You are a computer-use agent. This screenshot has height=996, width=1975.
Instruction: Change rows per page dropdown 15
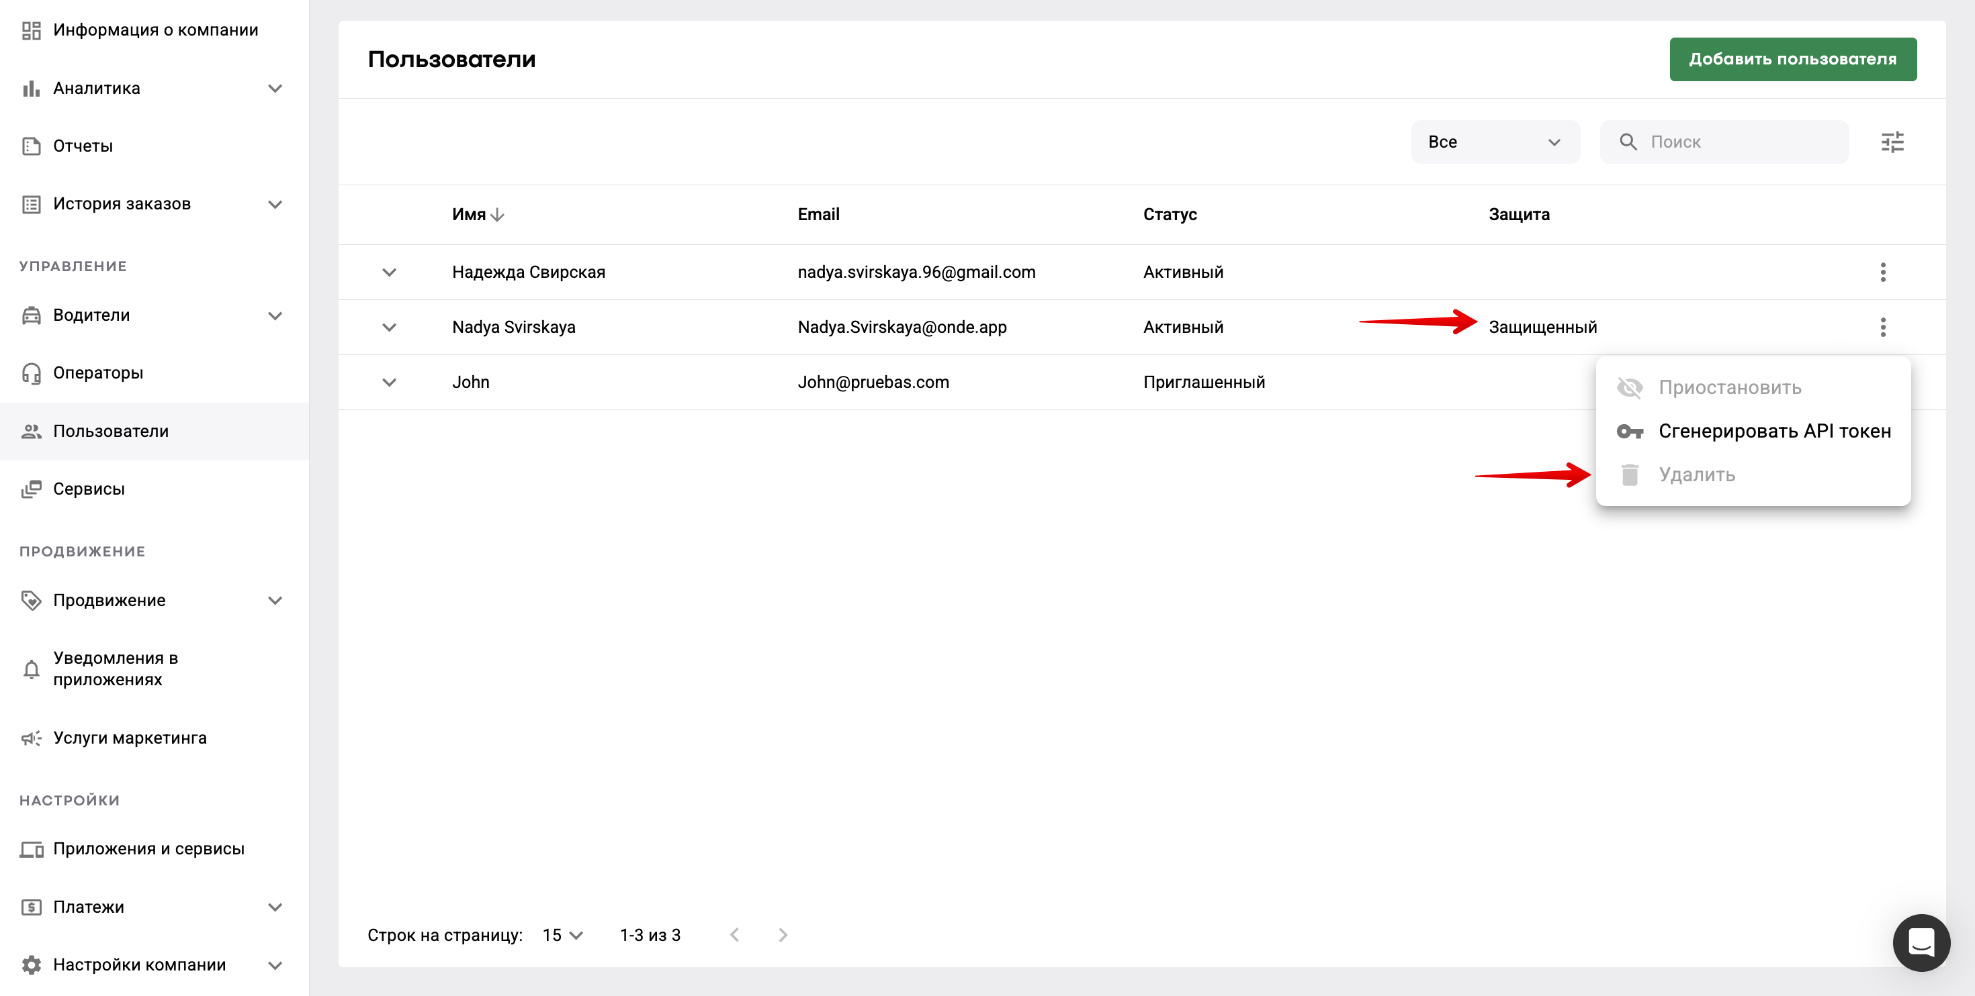click(563, 935)
